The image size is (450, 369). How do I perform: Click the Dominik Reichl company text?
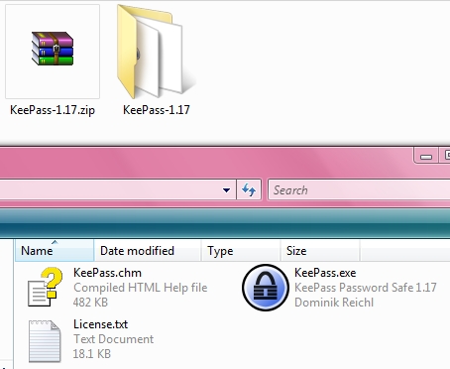pos(334,303)
